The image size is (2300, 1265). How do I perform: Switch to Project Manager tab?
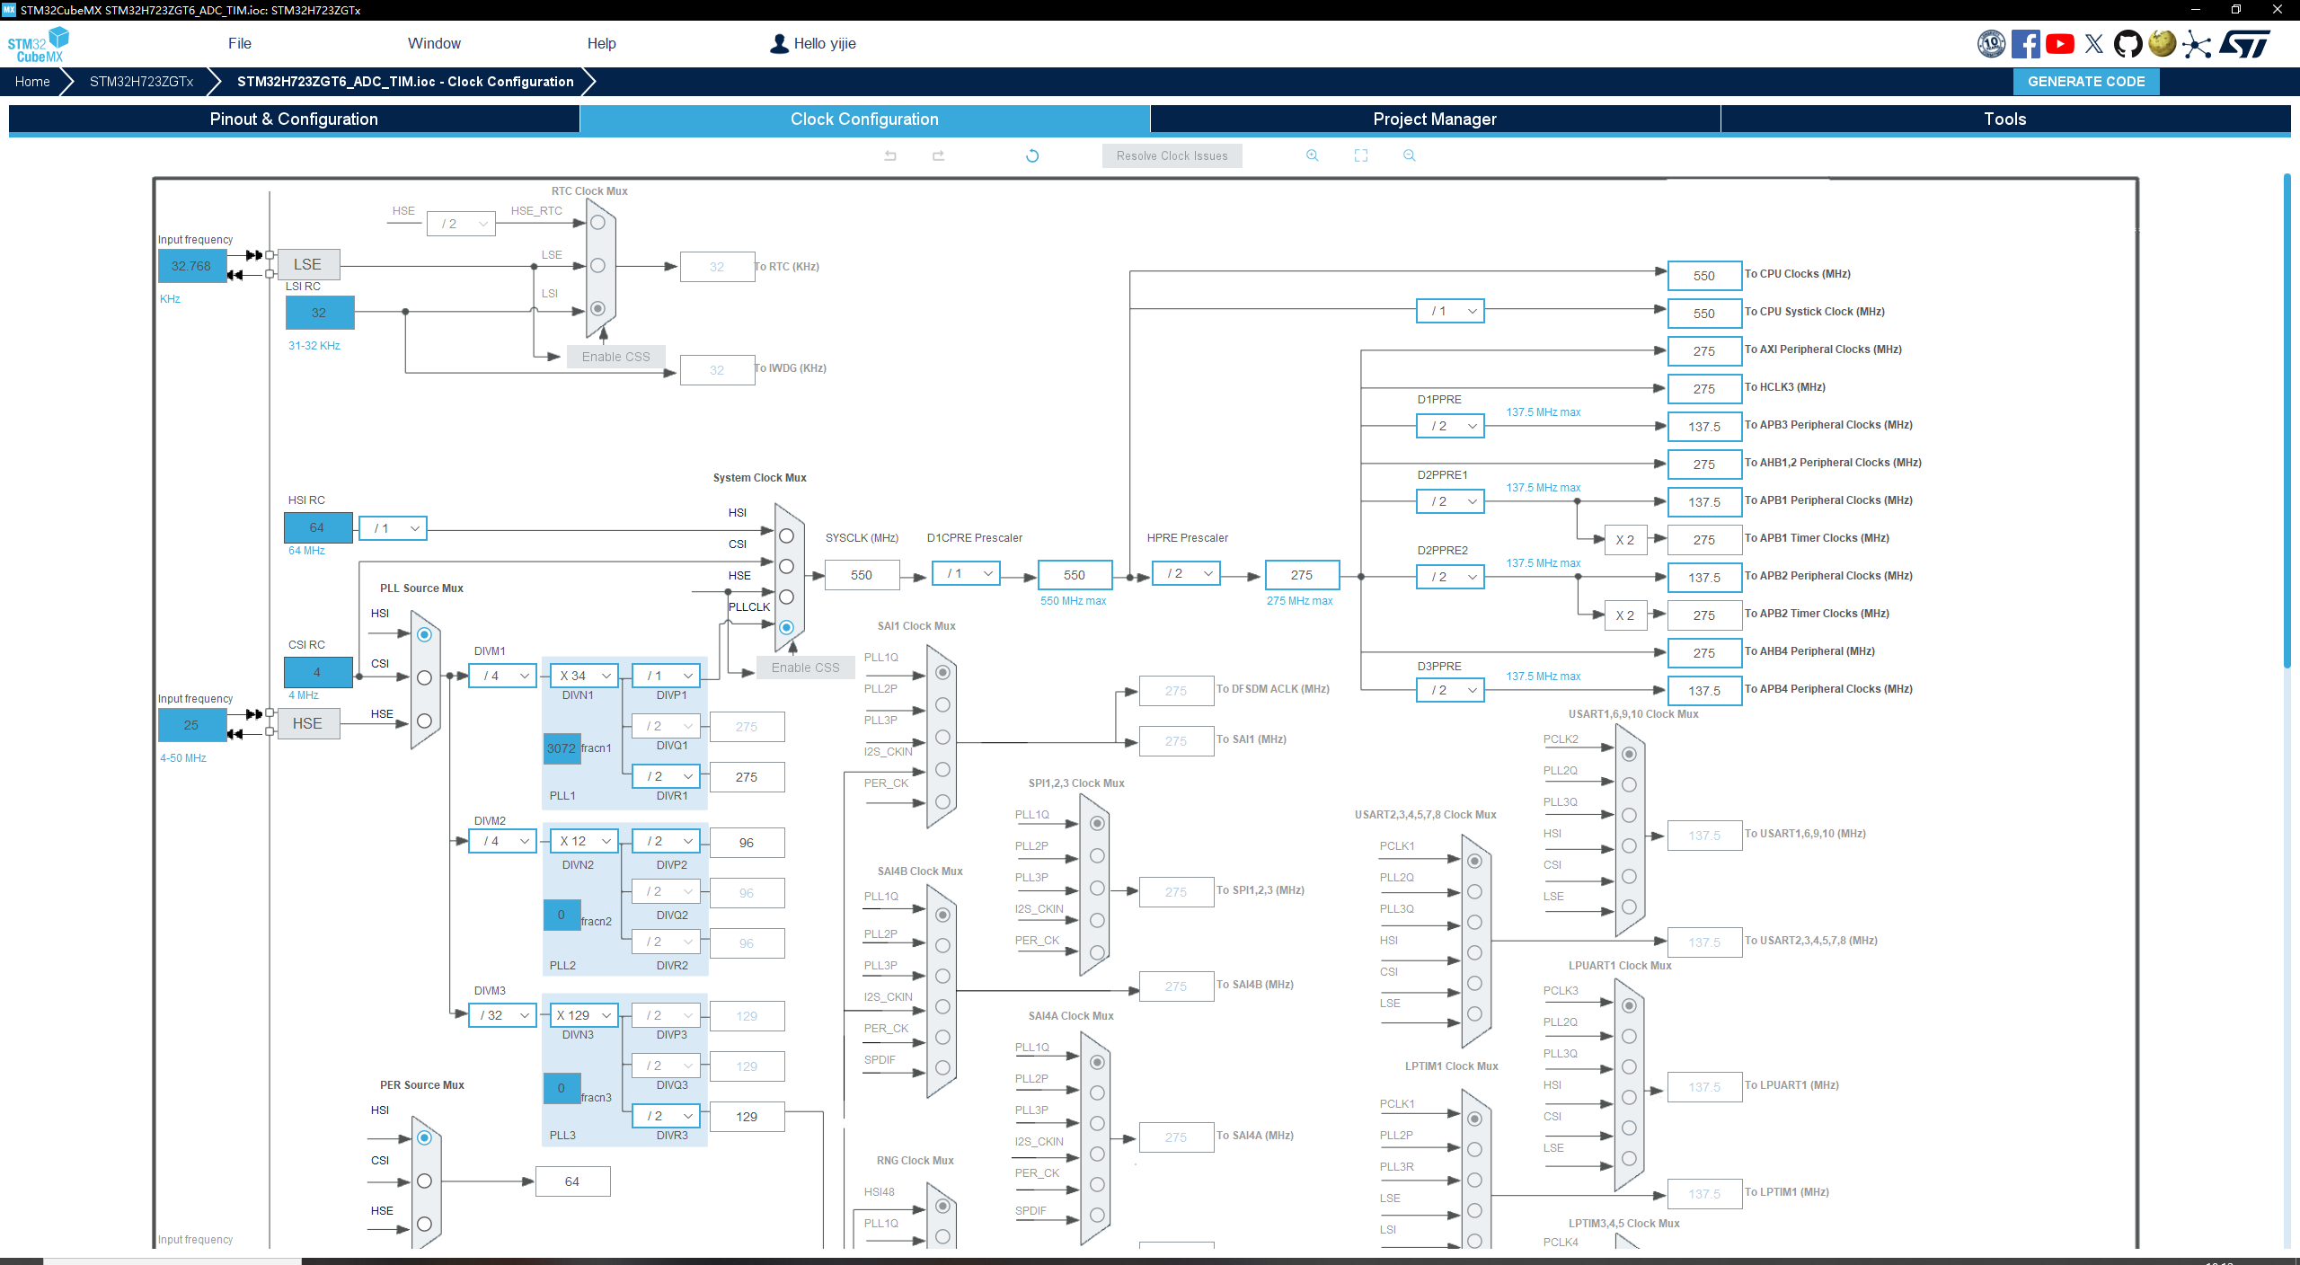1435,119
